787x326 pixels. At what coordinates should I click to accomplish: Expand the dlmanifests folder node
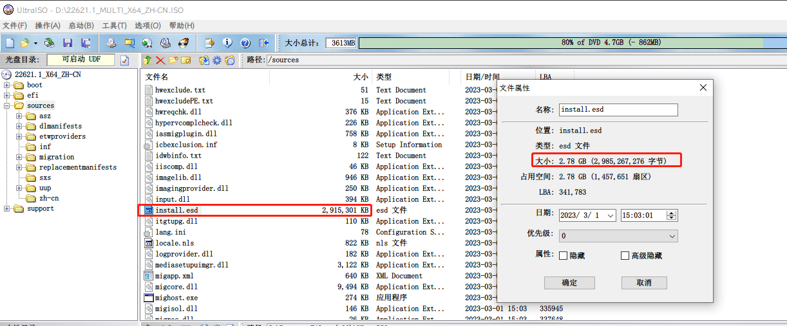tap(19, 126)
